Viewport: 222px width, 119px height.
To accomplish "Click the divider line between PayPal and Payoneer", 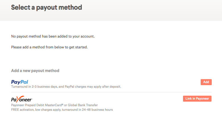I will pyautogui.click(x=111, y=92).
